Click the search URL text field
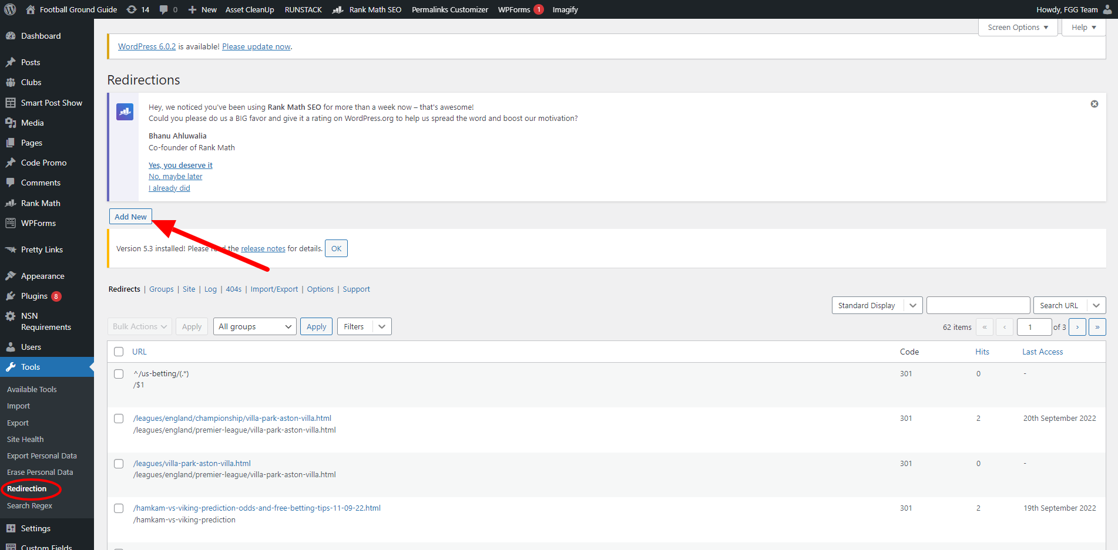The width and height of the screenshot is (1118, 550). tap(978, 305)
